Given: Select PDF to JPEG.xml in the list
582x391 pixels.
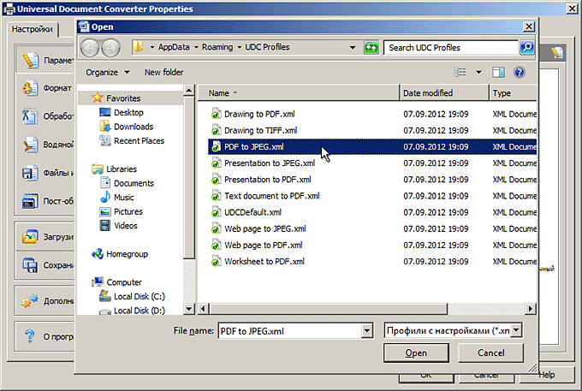Looking at the screenshot, I should [372, 146].
